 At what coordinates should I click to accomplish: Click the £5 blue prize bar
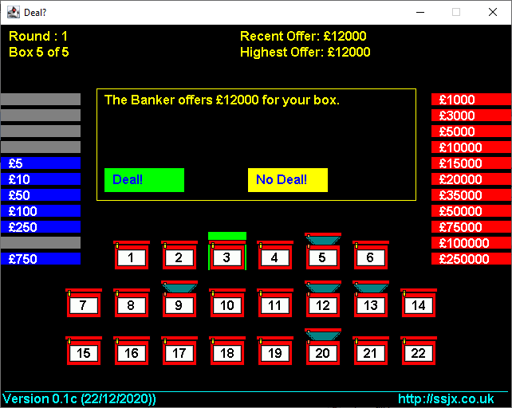click(x=41, y=163)
